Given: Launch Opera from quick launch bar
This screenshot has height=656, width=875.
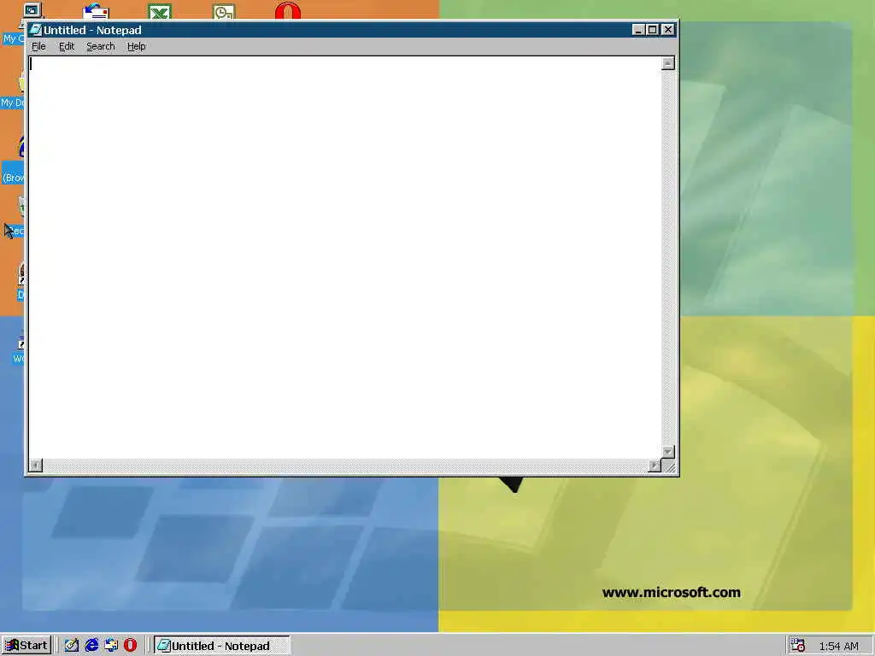Looking at the screenshot, I should pos(130,646).
